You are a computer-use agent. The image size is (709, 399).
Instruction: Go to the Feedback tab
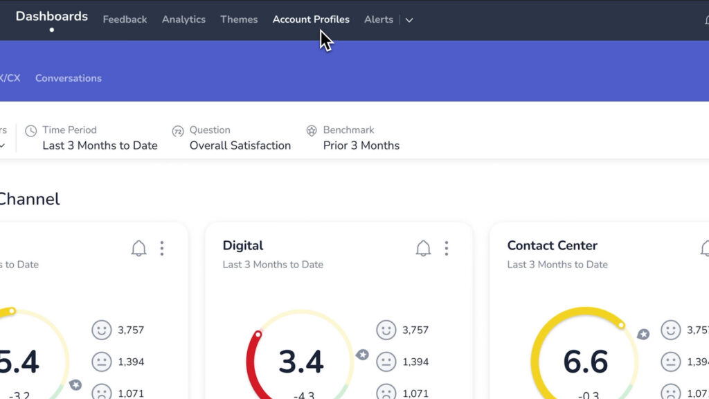pos(125,19)
